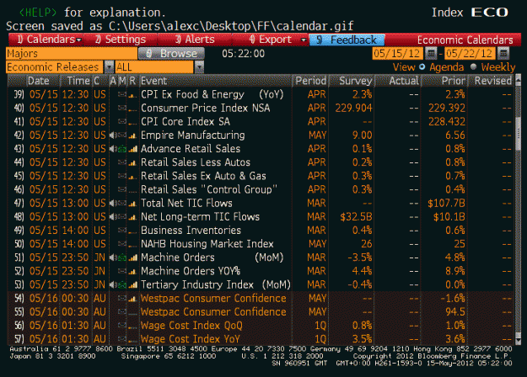Click speaker alert icon on Machine Orders (MoM) row
The width and height of the screenshot is (527, 377).
coord(113,258)
